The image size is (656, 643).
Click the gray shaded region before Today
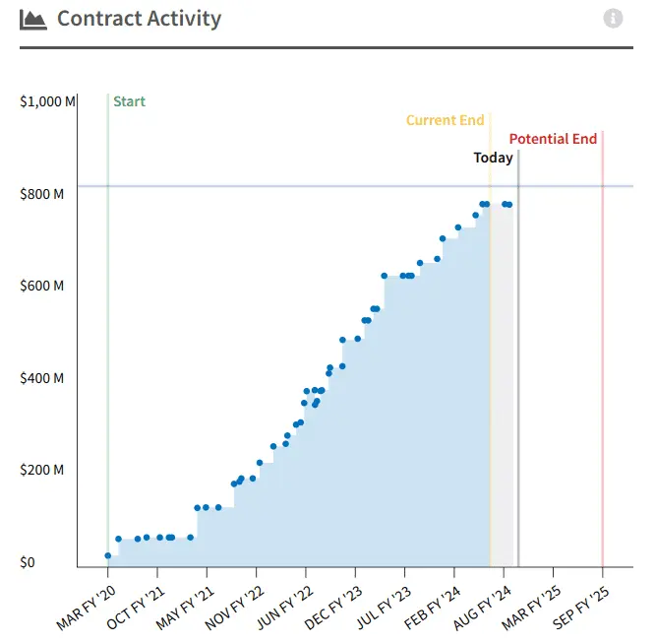502,385
